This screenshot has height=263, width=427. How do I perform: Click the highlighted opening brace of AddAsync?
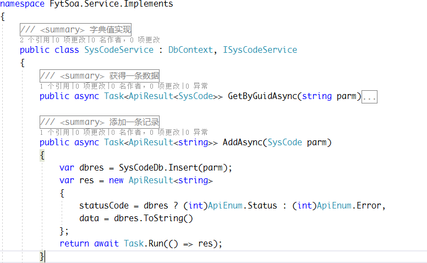tap(42, 156)
